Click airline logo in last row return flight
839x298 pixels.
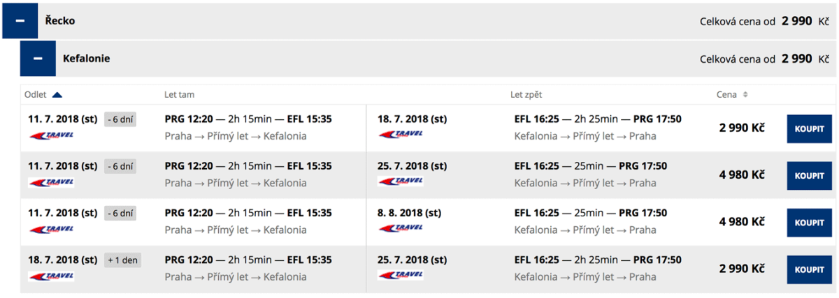point(401,276)
